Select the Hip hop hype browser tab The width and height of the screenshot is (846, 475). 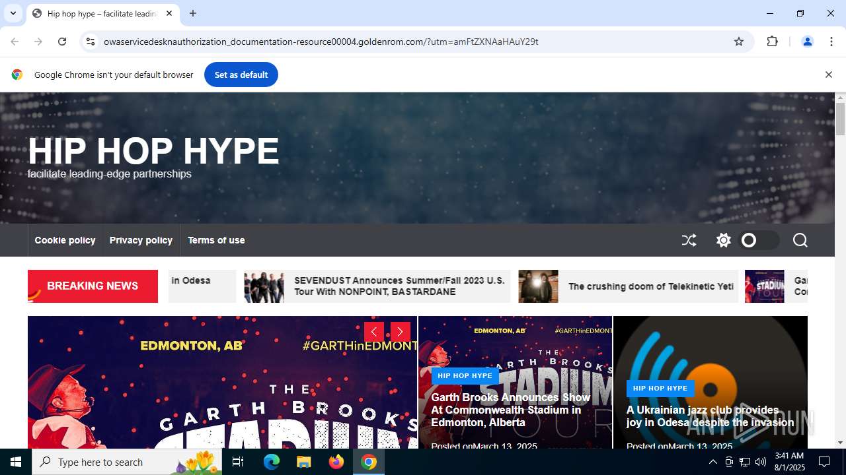click(102, 13)
